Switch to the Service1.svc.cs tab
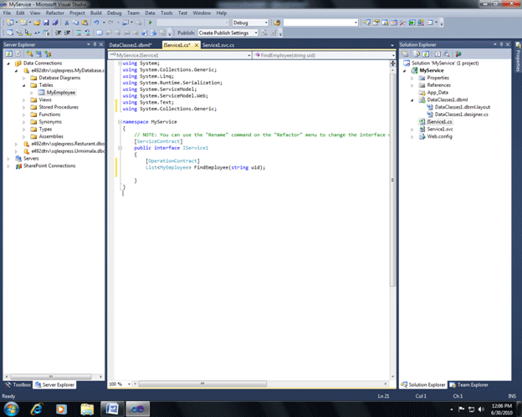The width and height of the screenshot is (522, 417). [x=217, y=44]
